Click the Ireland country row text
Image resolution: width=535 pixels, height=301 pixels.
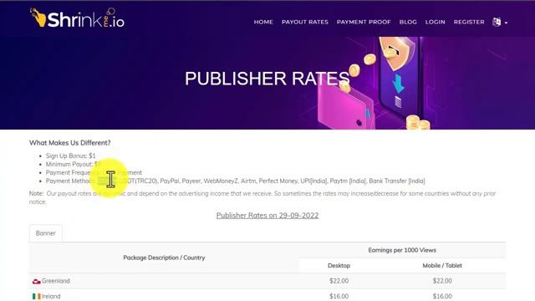tap(51, 296)
